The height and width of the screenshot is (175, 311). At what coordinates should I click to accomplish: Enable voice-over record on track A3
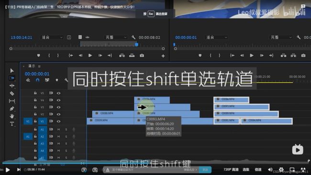click(74, 143)
